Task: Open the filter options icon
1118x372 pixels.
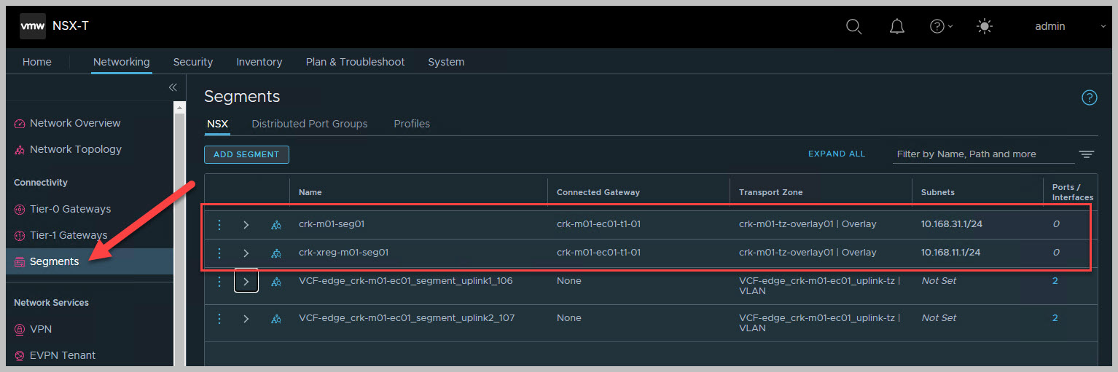Action: (x=1086, y=154)
